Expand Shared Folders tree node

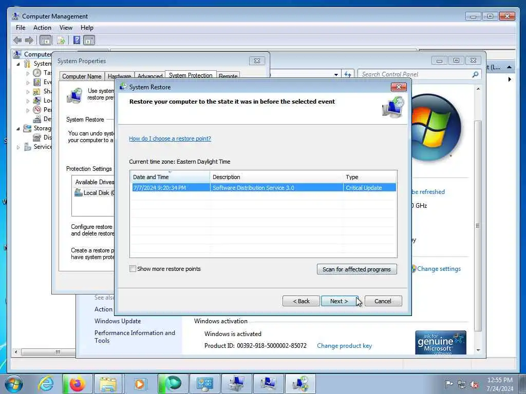point(28,91)
